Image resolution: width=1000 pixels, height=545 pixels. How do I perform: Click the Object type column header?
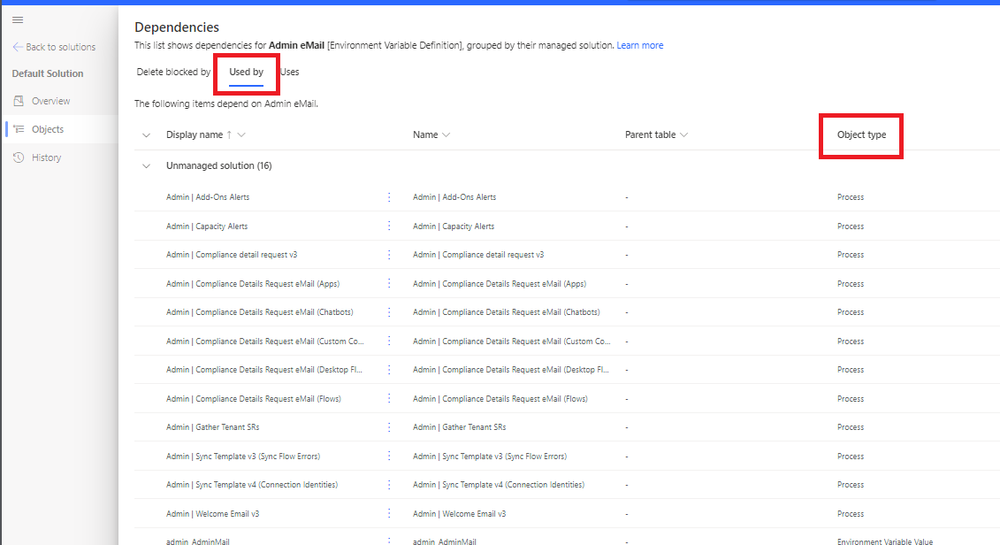point(861,134)
